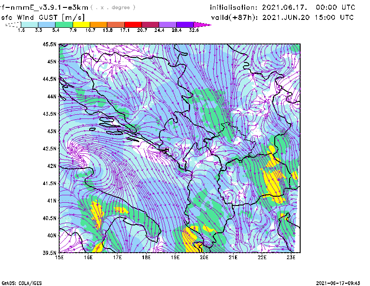This screenshot has height=286, width=370.
Task: Click the light cyan legend swatch after 1.6
Action: (x=30, y=25)
